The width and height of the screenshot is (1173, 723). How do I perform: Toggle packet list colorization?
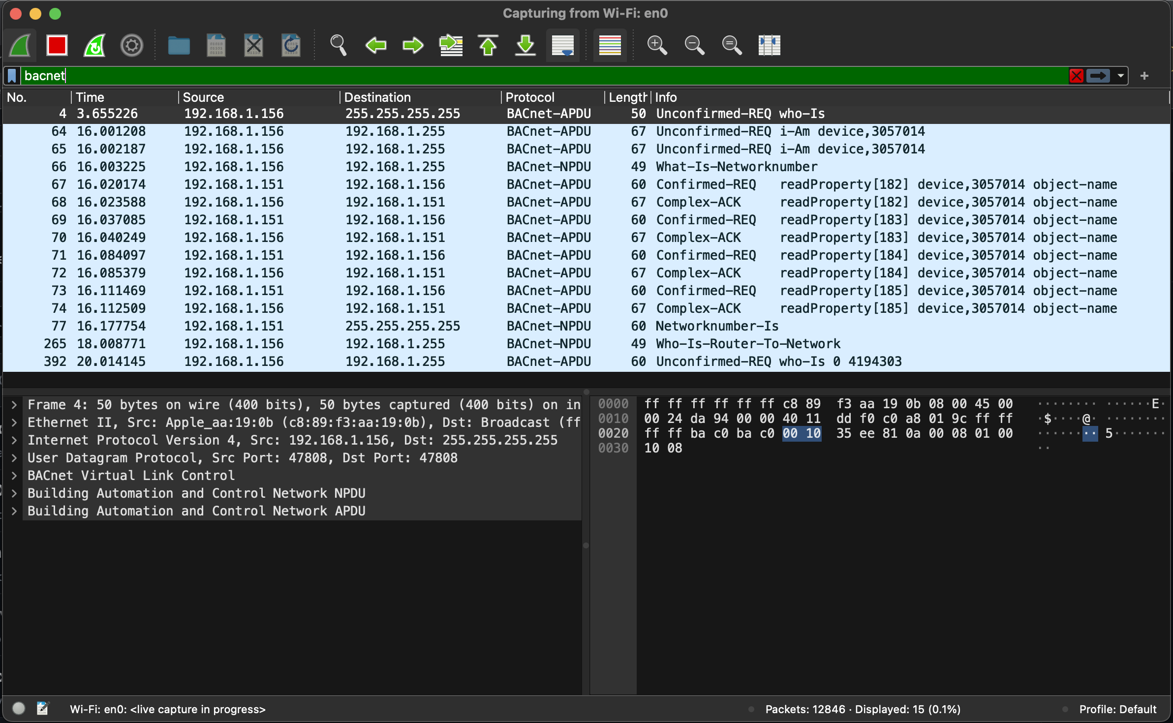(x=610, y=45)
